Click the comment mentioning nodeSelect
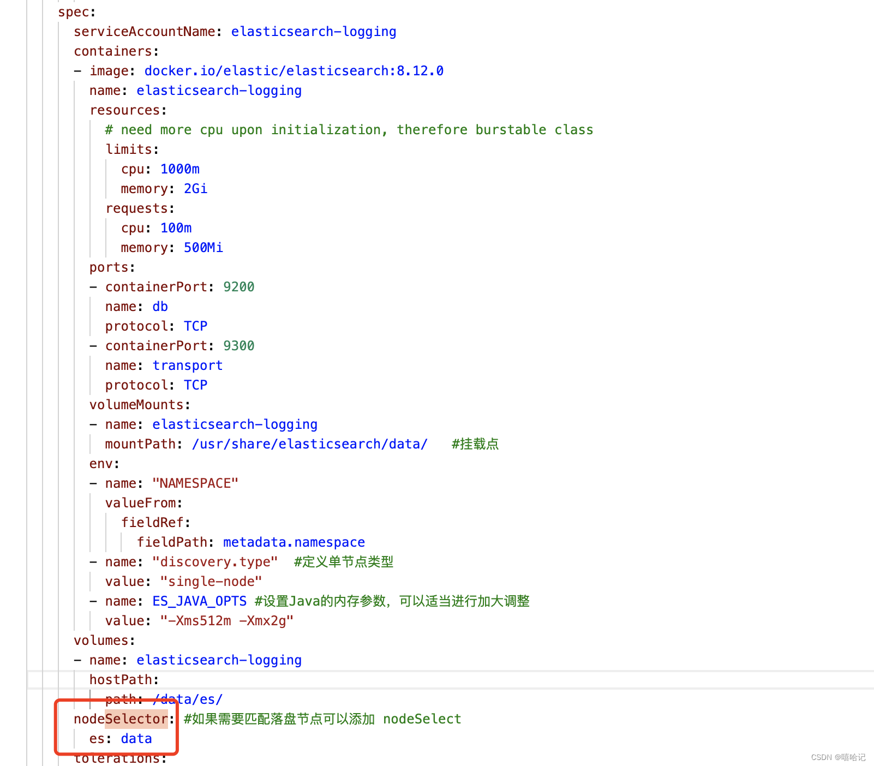874x766 pixels. [x=322, y=719]
